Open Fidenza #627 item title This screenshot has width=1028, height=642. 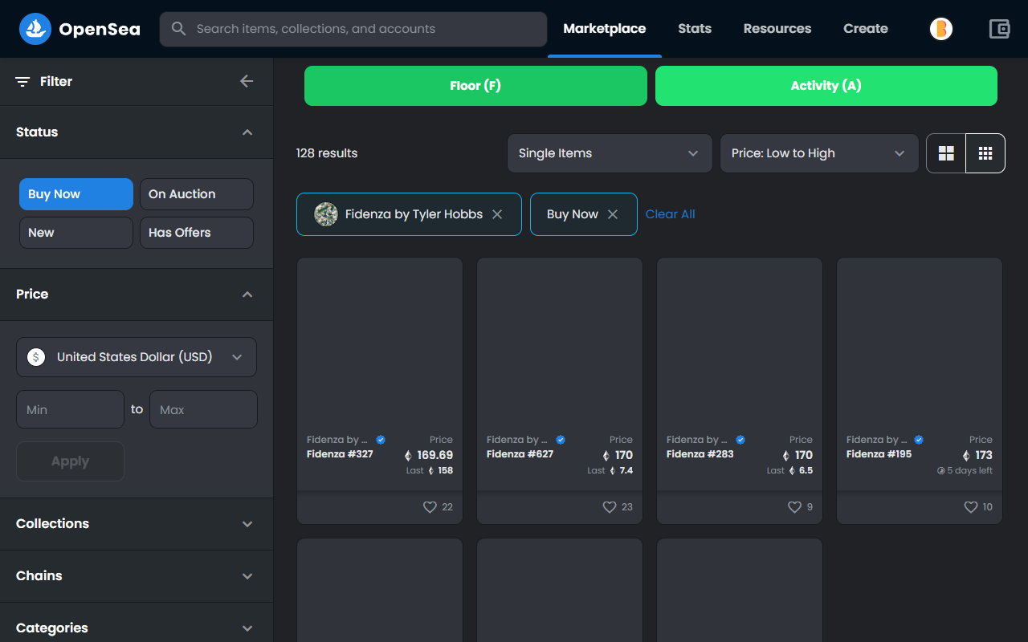click(x=520, y=454)
